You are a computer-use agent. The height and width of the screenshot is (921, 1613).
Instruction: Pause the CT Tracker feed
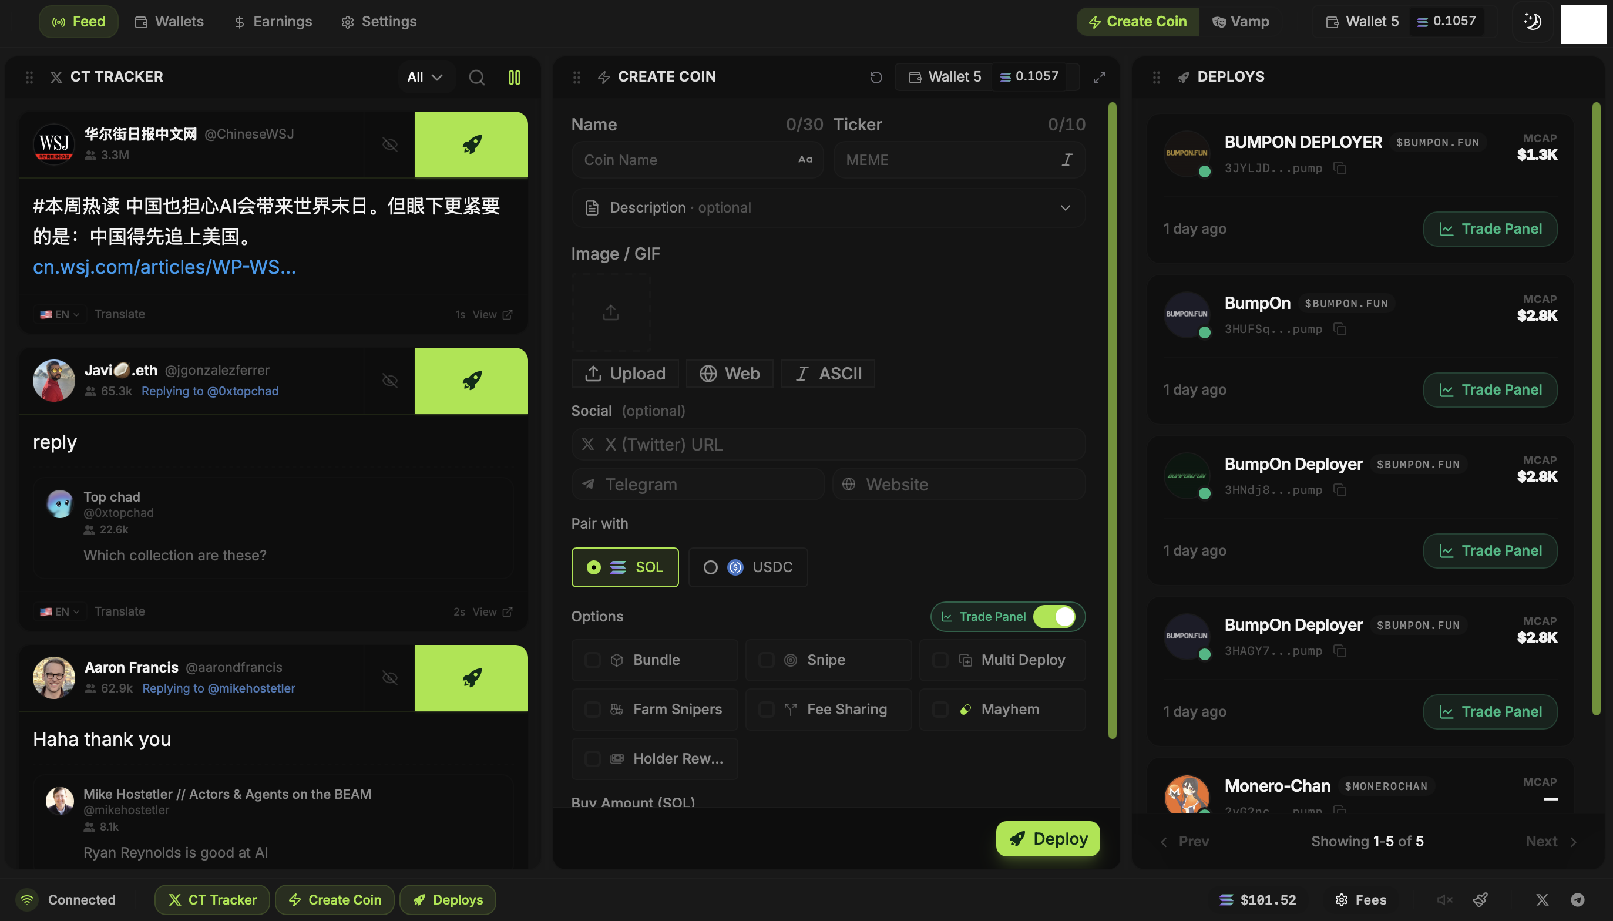[514, 77]
